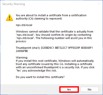Click the "Windows cannot validate" sentence line
103x95 pixels.
(55, 31)
